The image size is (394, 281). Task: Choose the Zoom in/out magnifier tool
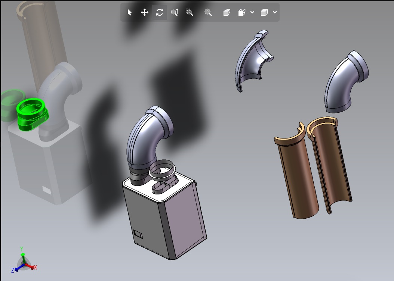tap(175, 12)
